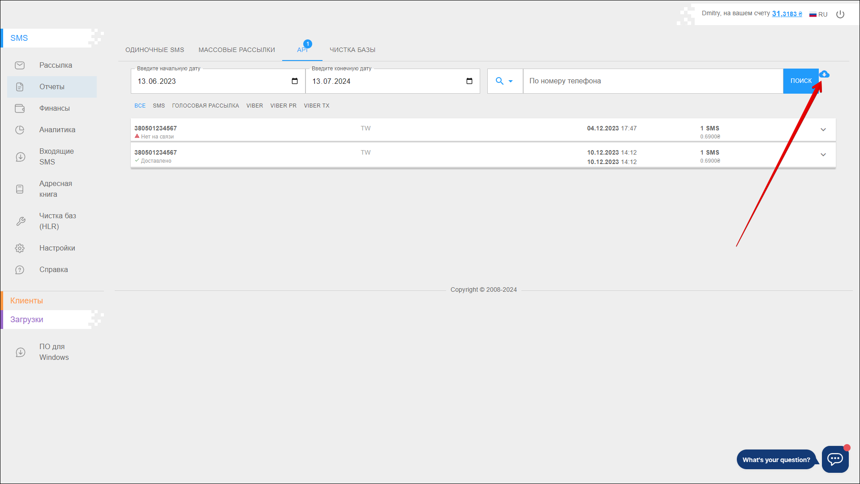Viewport: 860px width, 484px height.
Task: Click the Настройки gear icon
Action: coord(20,248)
